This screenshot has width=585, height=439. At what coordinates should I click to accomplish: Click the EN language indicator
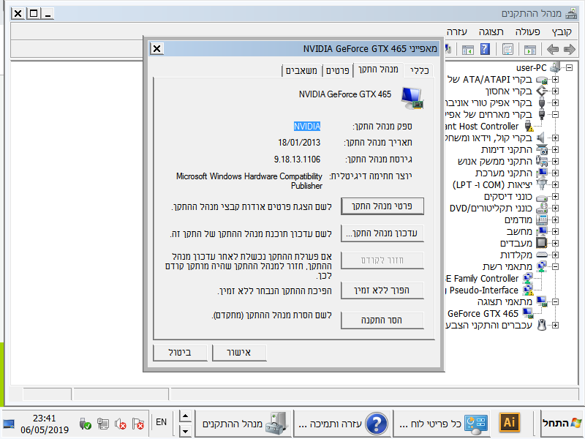161,422
